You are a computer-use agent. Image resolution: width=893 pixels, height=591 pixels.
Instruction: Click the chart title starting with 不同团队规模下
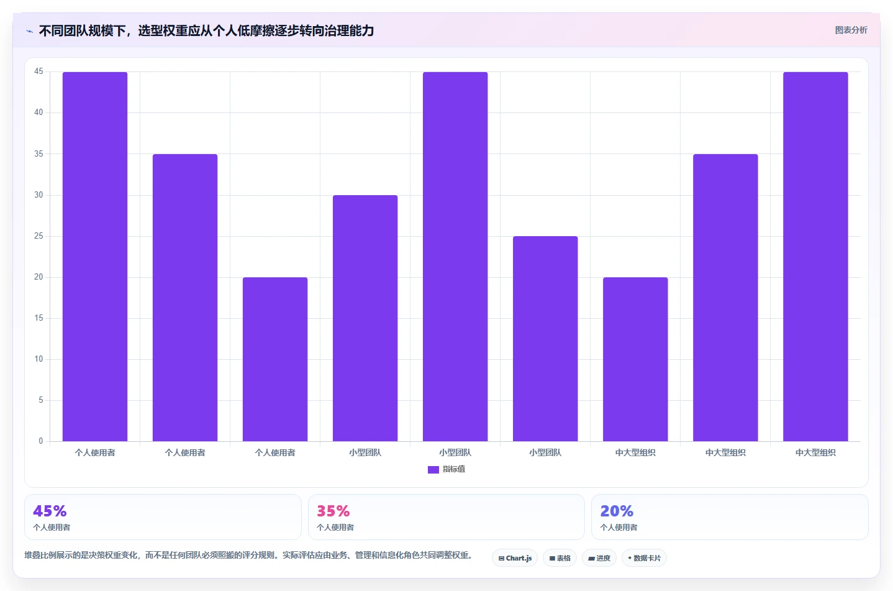[206, 30]
